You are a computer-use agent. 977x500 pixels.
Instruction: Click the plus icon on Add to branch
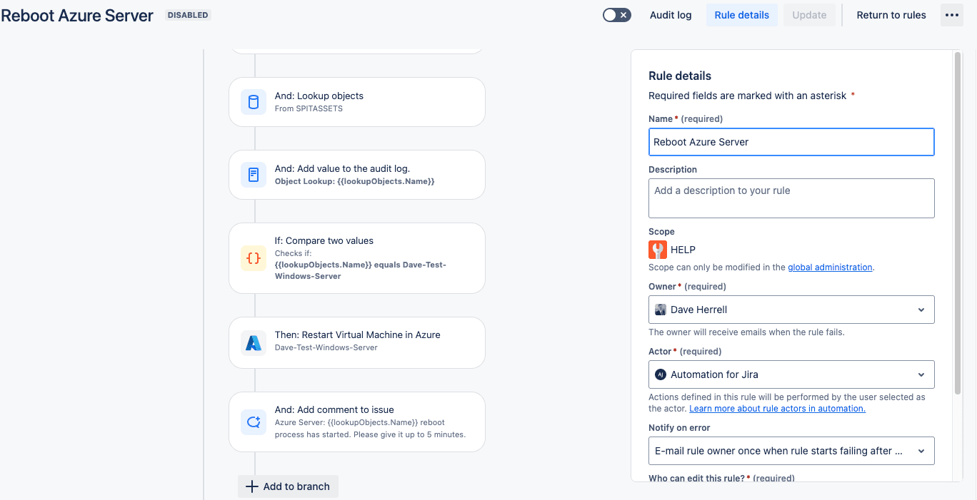click(251, 486)
